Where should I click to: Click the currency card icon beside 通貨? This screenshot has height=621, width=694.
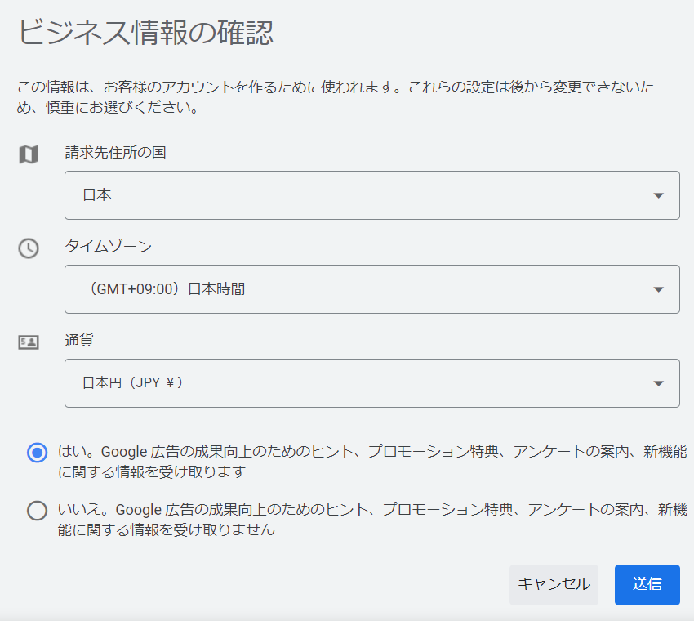29,342
